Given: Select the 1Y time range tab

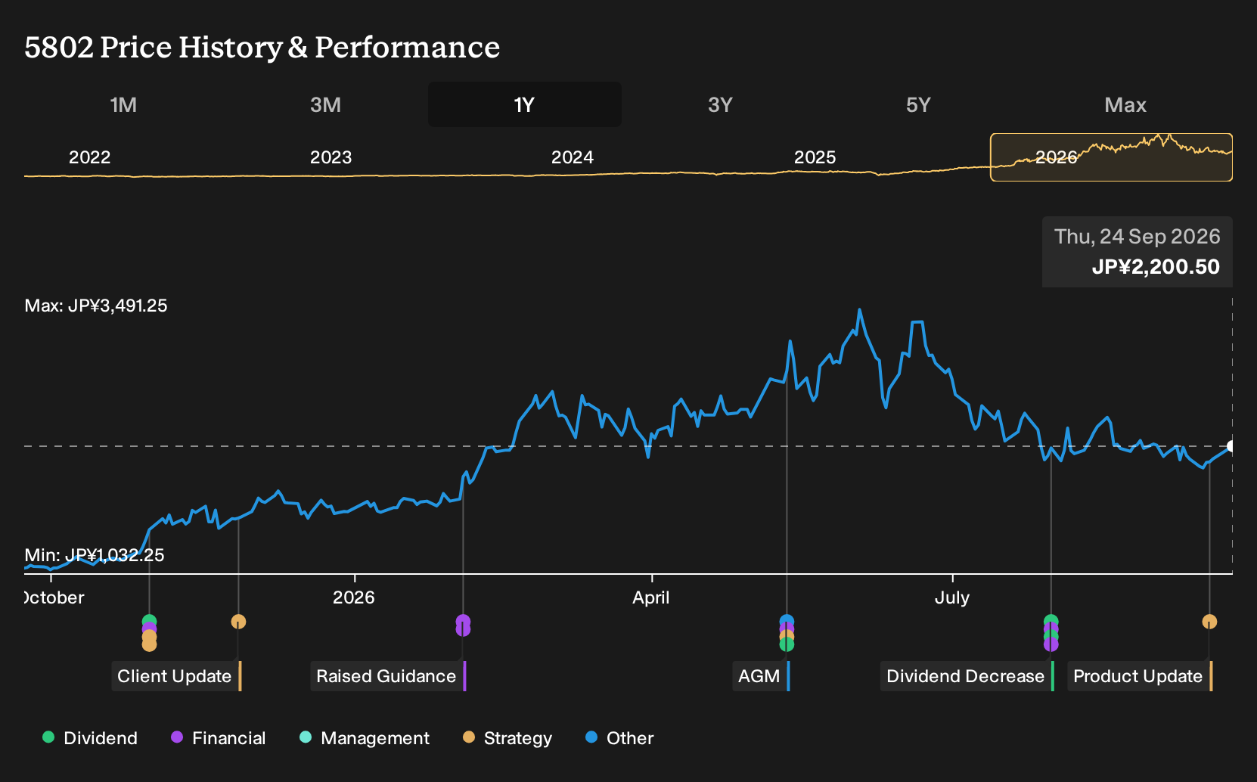Looking at the screenshot, I should tap(525, 104).
